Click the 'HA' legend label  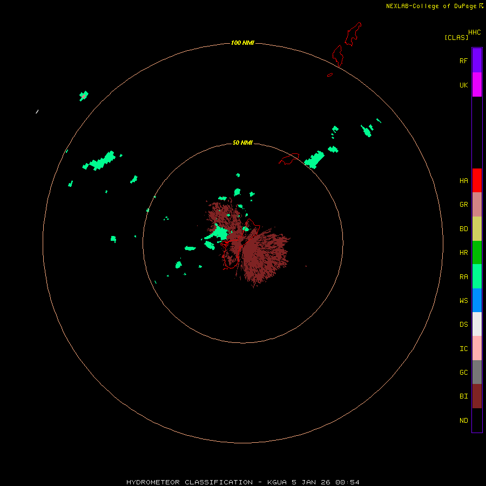(x=464, y=181)
